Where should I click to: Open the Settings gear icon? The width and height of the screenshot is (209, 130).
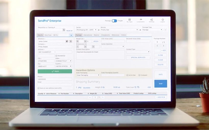152,20
